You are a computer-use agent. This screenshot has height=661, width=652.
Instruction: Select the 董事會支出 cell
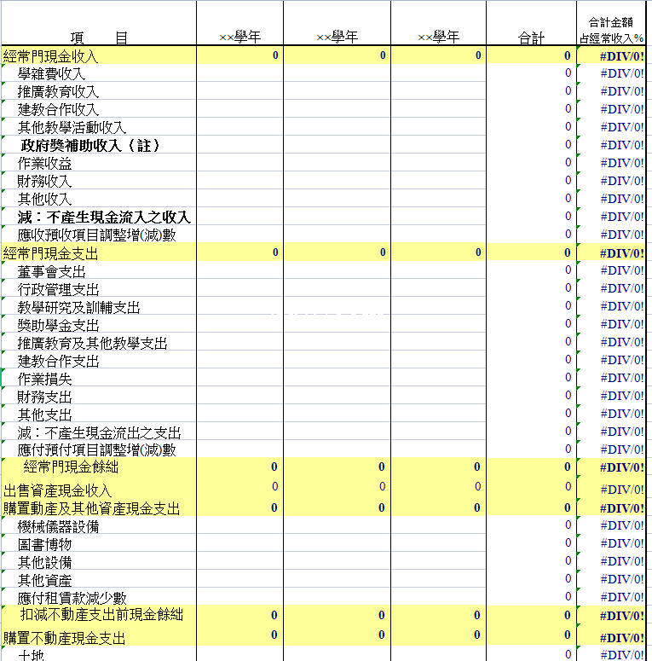click(x=51, y=272)
